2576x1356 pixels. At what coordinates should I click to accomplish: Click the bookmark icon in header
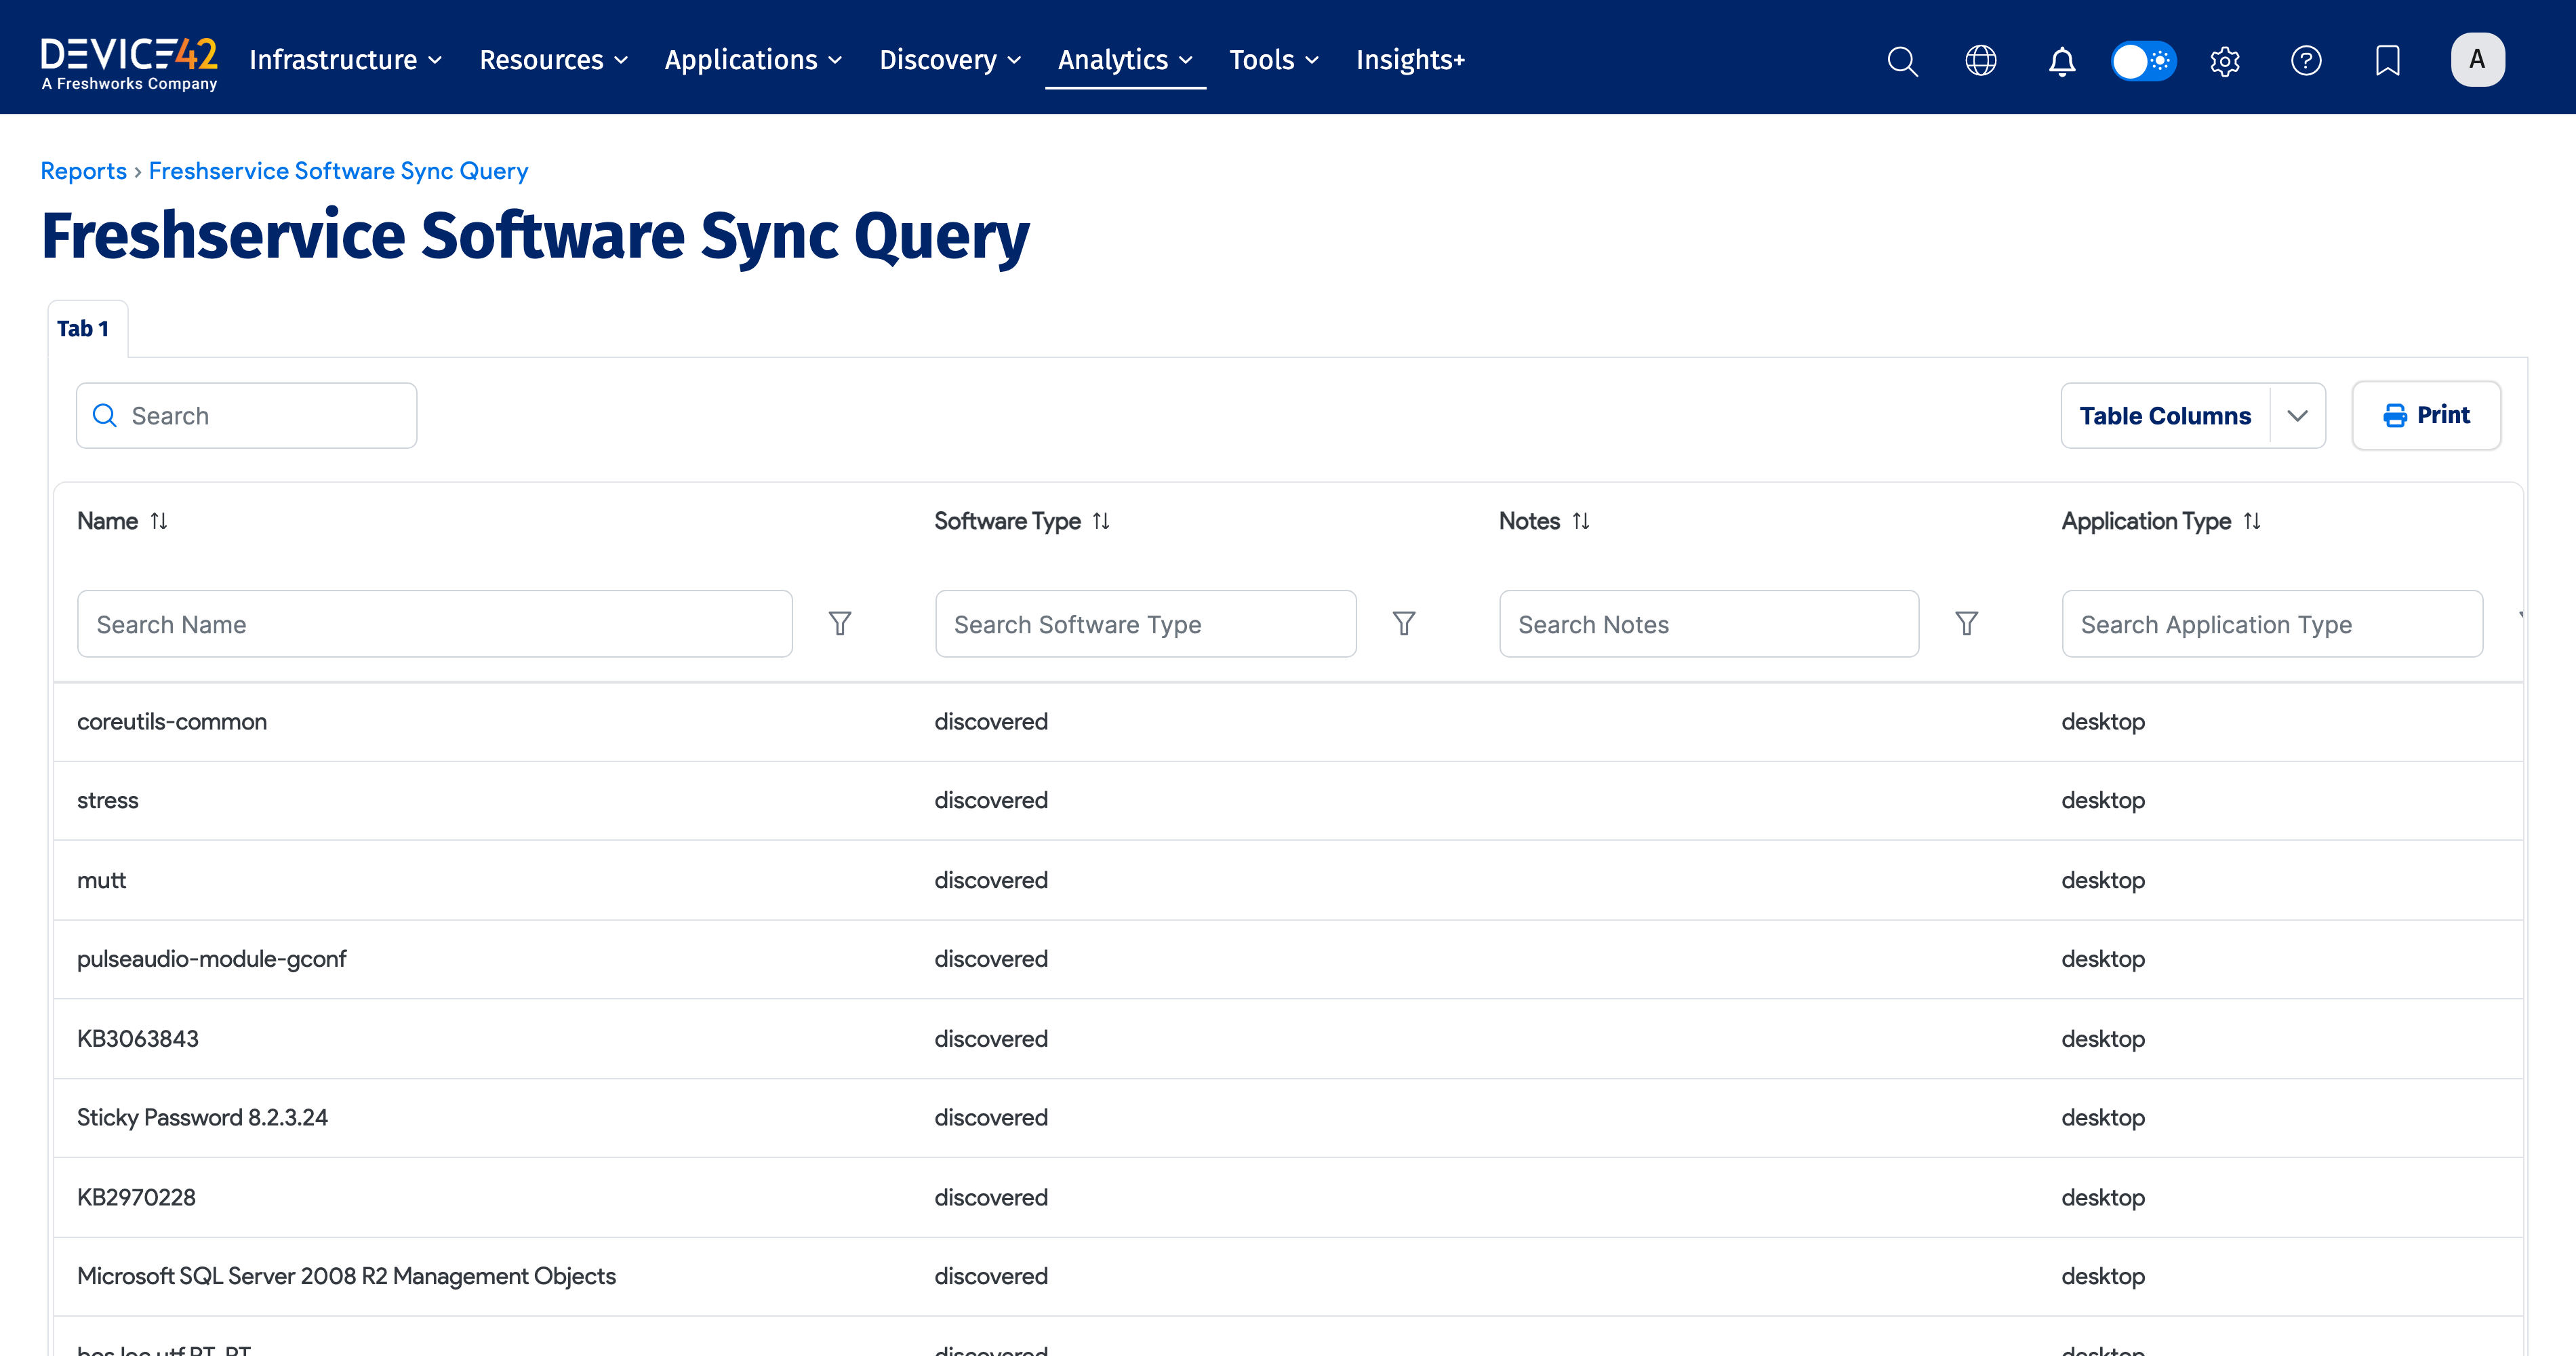pos(2388,61)
